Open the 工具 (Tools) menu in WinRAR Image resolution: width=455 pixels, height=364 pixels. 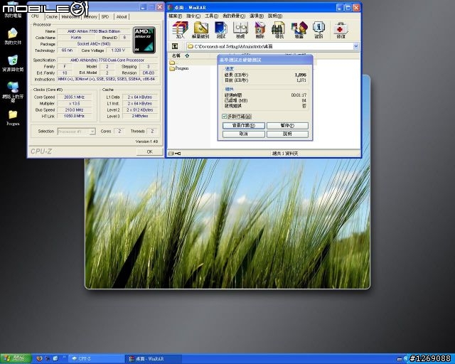coord(212,16)
